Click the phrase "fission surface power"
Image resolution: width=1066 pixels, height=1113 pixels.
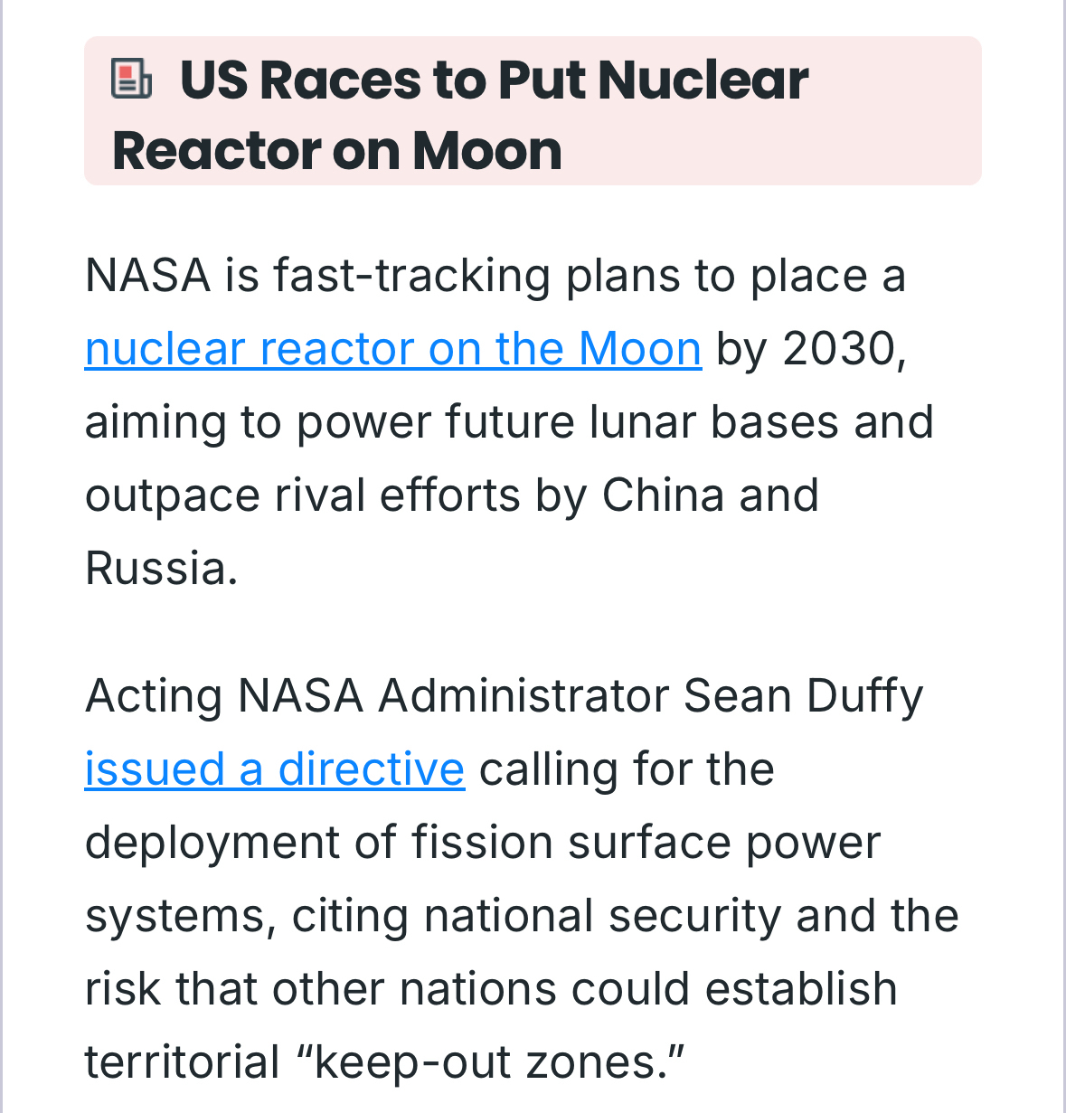(646, 843)
